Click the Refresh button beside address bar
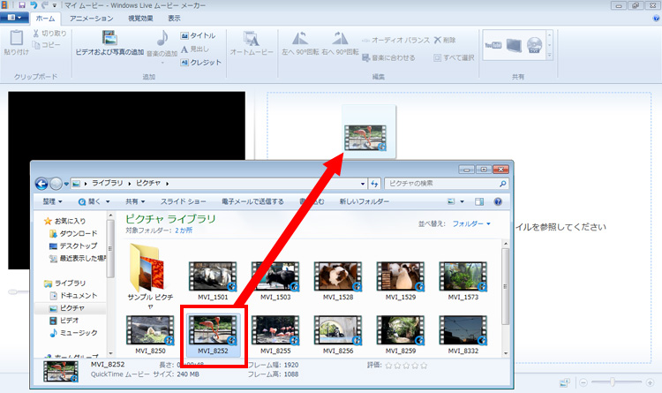 pos(374,184)
